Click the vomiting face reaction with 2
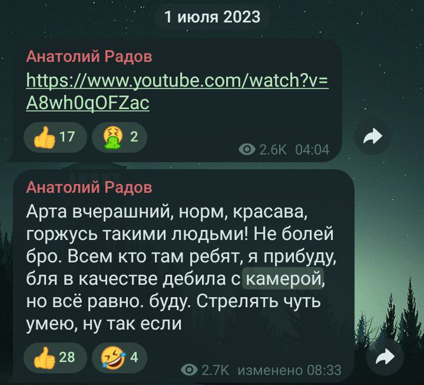Screen dimensions: 424x385 tap(120, 137)
